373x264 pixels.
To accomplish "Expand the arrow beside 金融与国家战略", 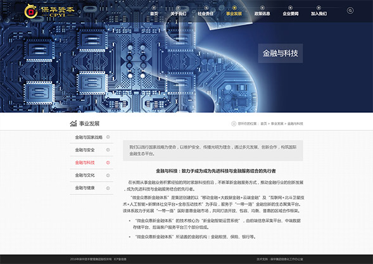I will point(108,137).
